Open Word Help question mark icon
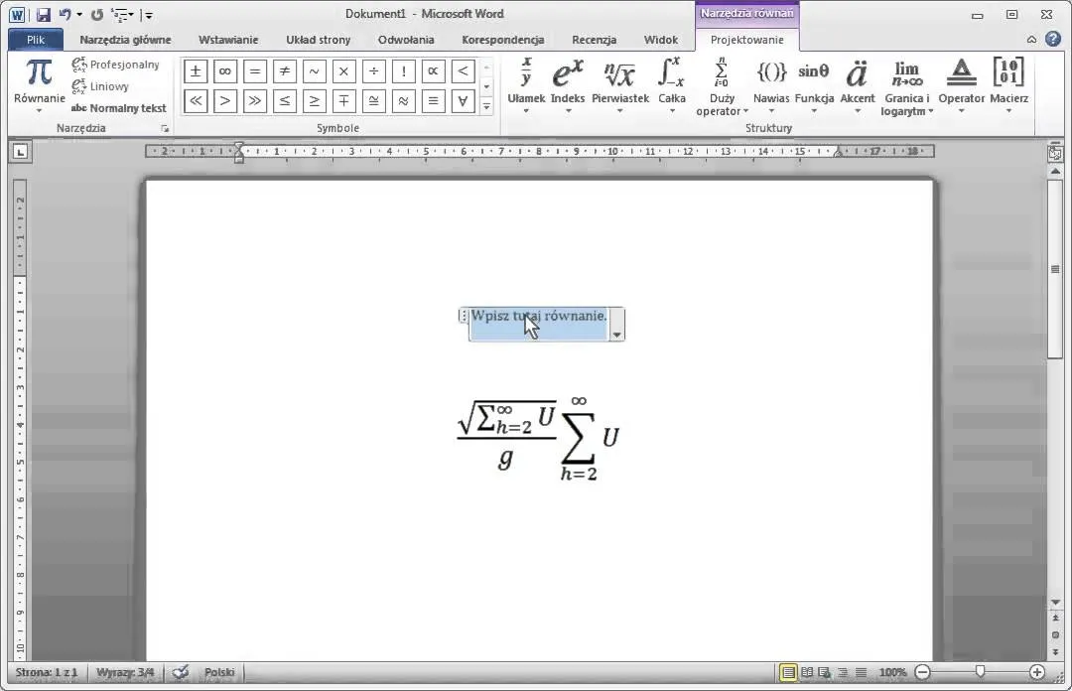 [x=1053, y=39]
